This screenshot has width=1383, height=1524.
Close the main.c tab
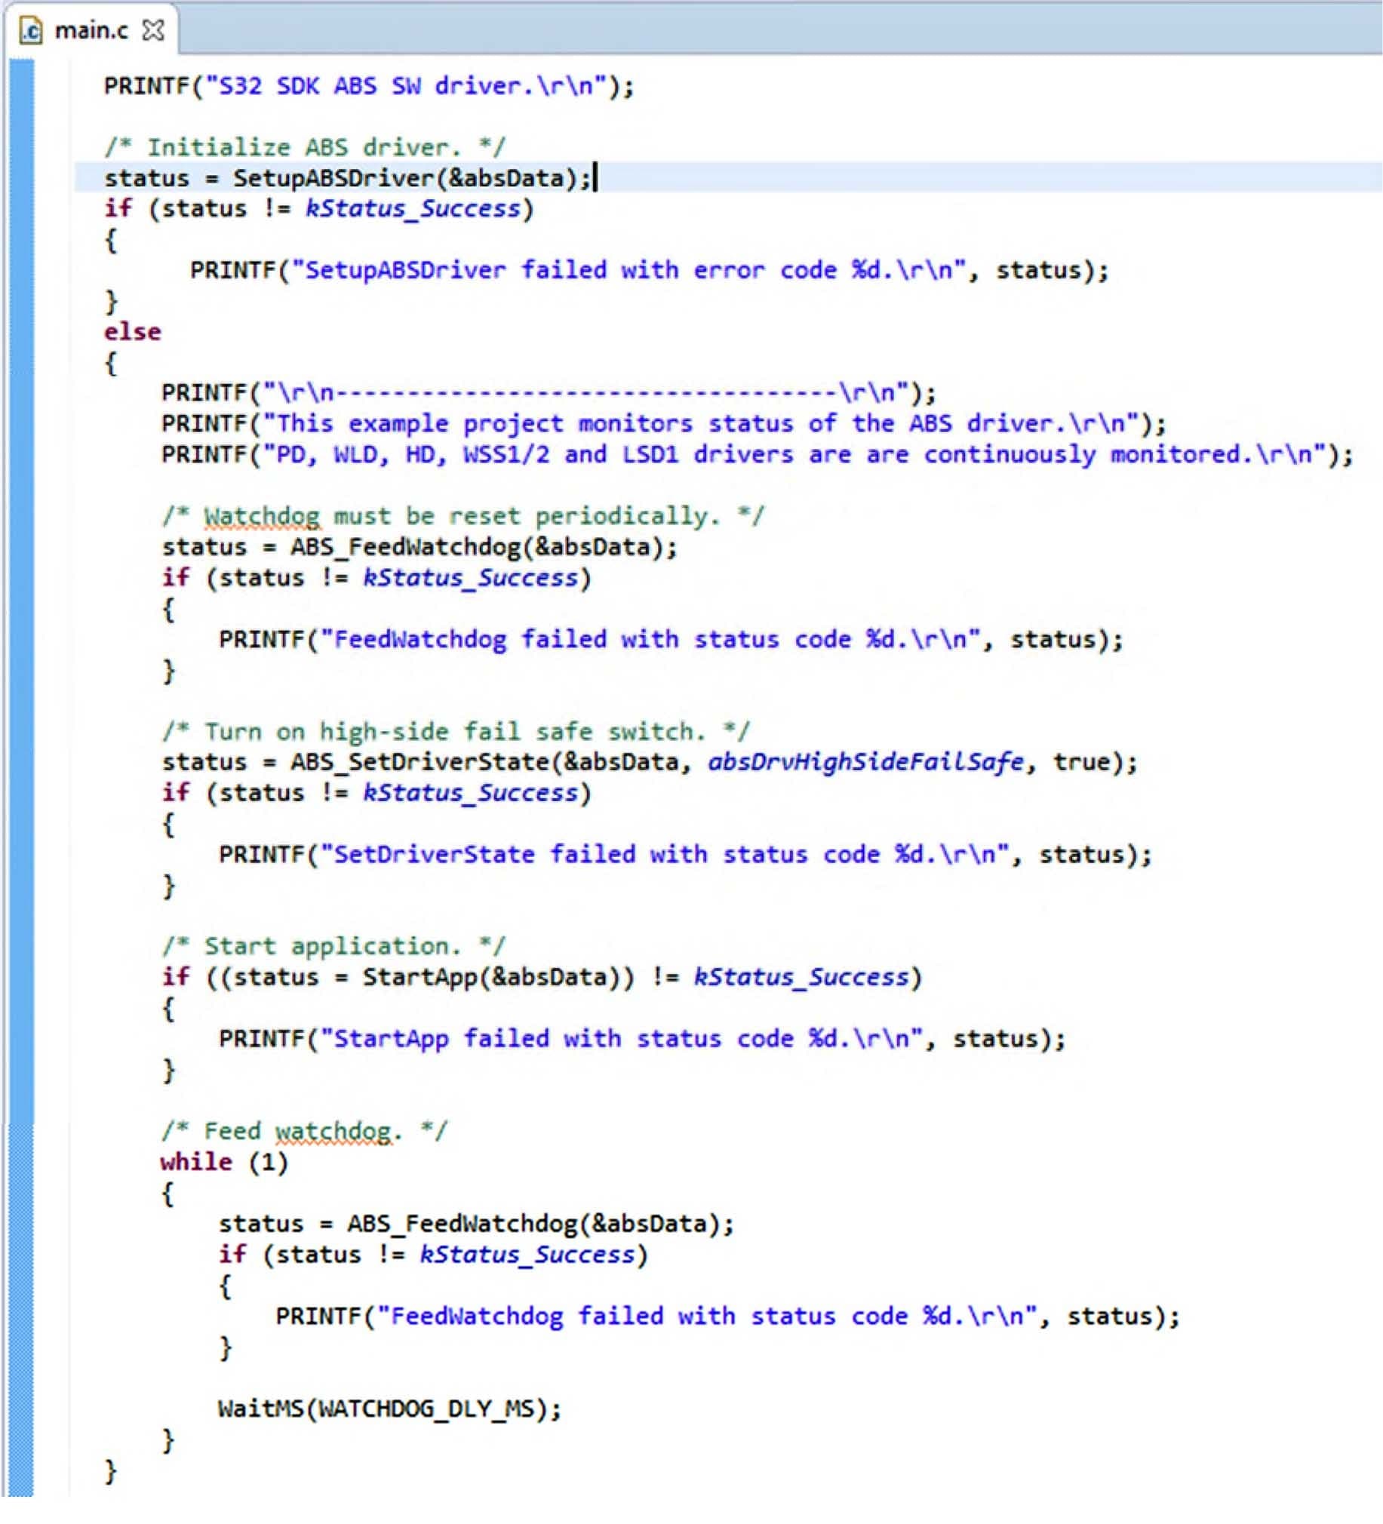click(x=153, y=30)
